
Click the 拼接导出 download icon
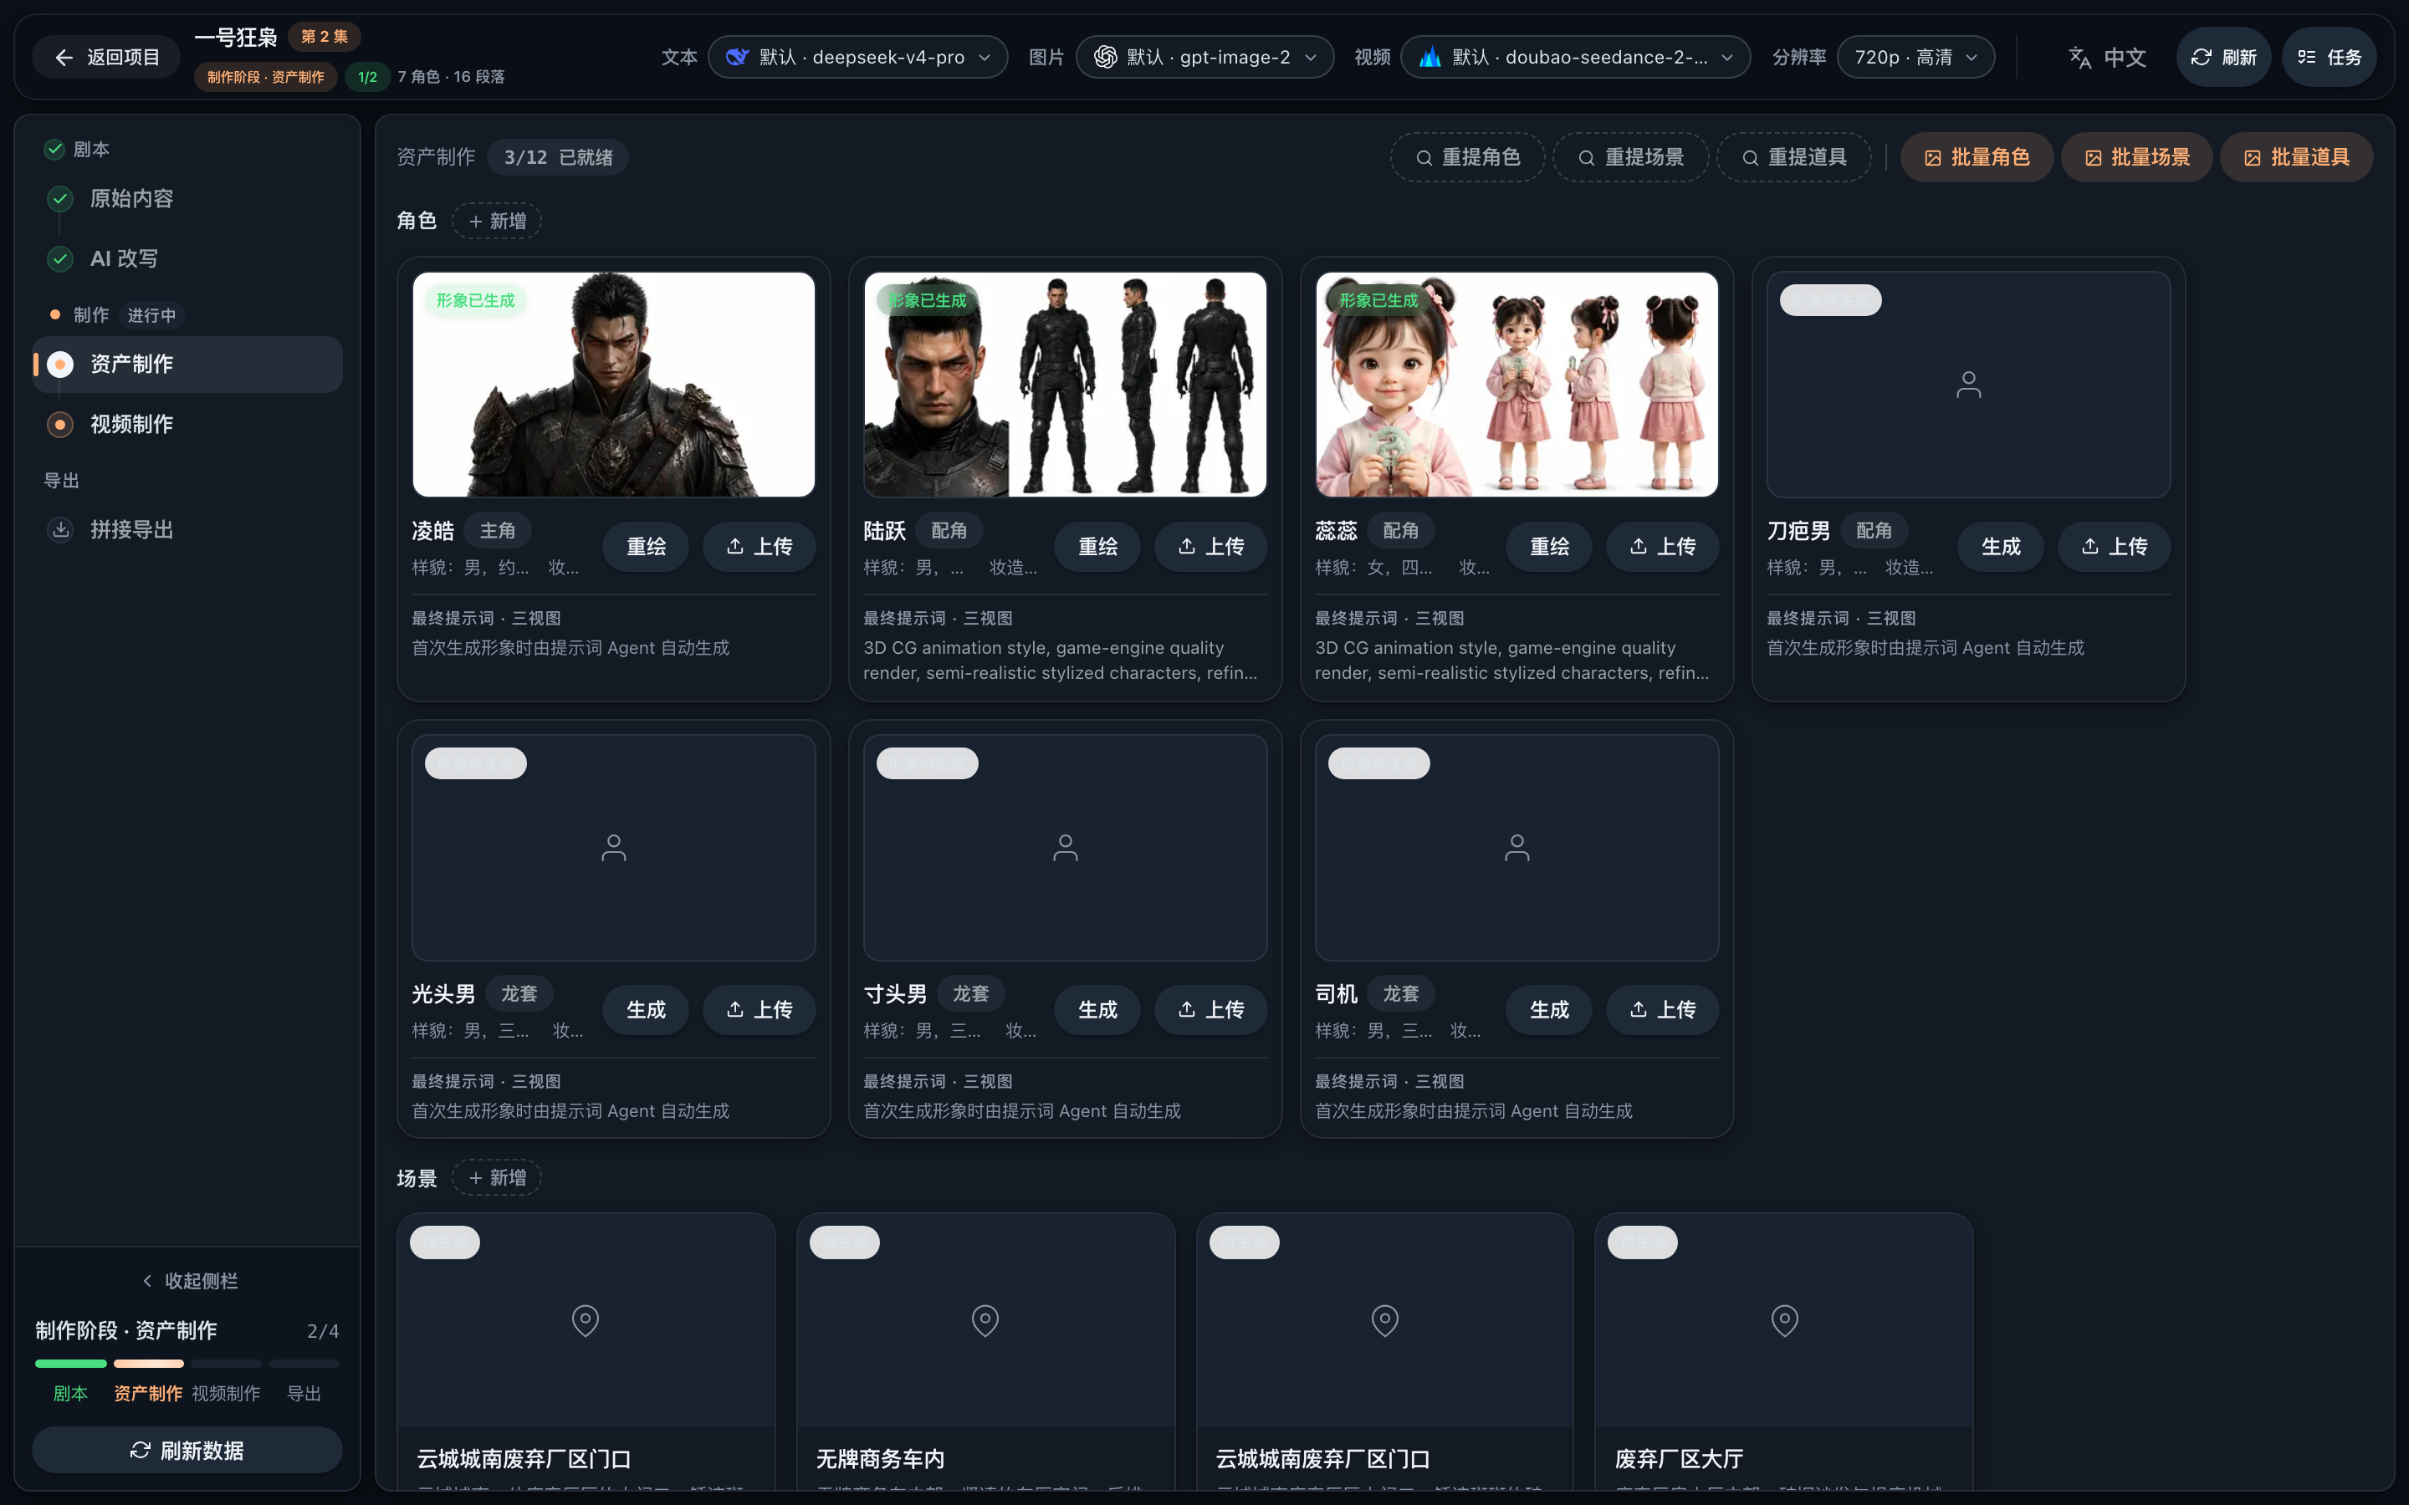coord(61,529)
